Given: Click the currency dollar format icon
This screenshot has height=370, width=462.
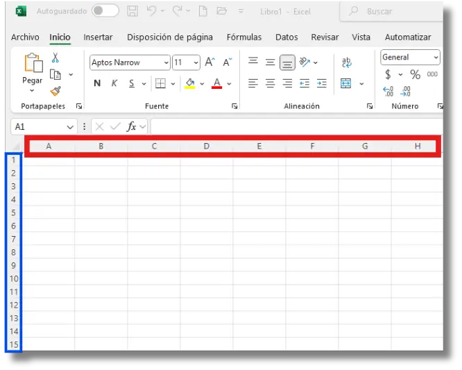Looking at the screenshot, I should [388, 74].
